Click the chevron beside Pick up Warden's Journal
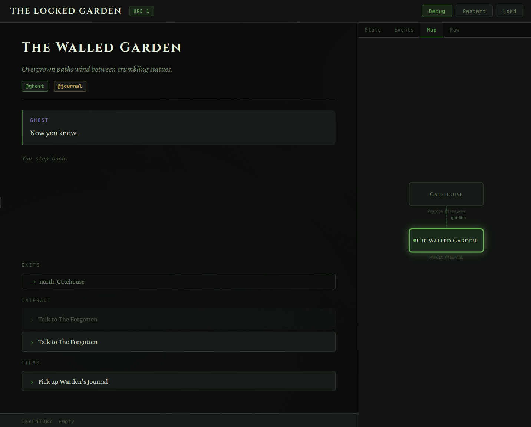531x427 pixels. coord(32,382)
